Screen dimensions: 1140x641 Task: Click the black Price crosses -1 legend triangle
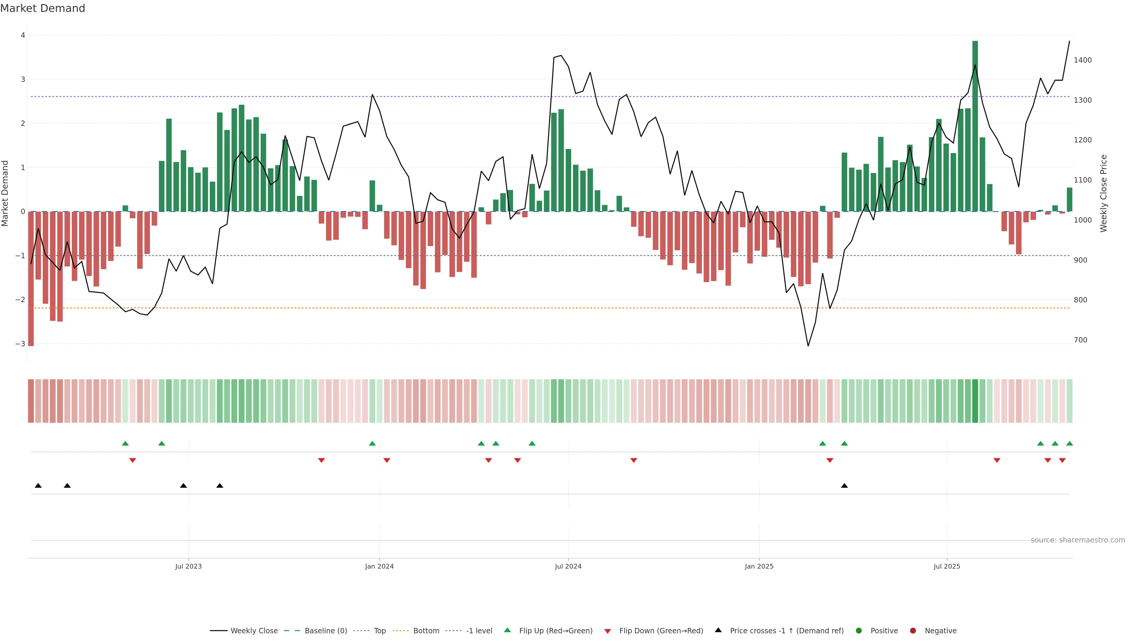coord(718,630)
